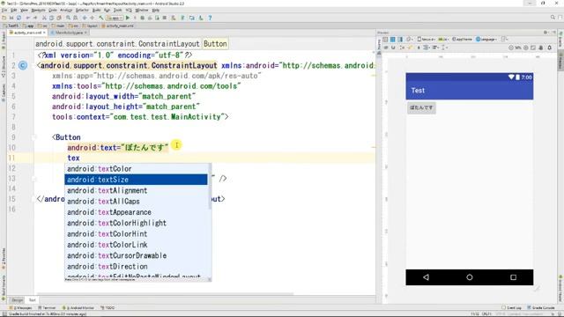Open the Build menu
The height and width of the screenshot is (317, 564).
96,10
